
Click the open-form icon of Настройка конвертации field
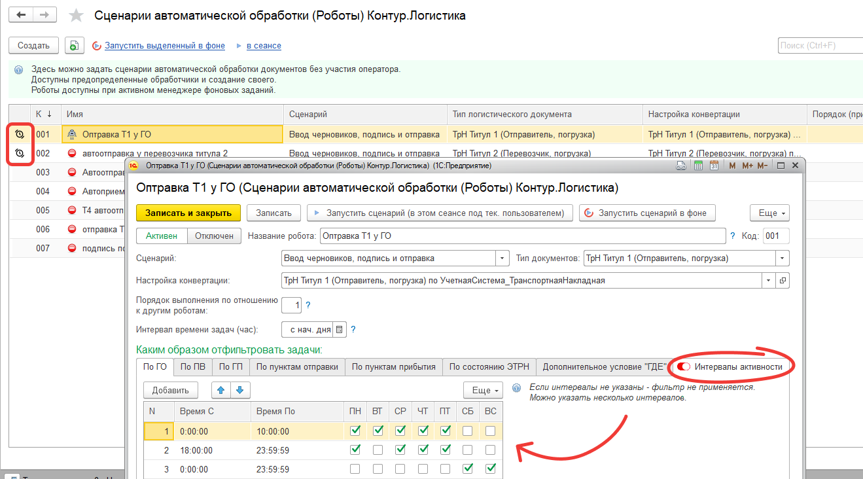(x=783, y=280)
